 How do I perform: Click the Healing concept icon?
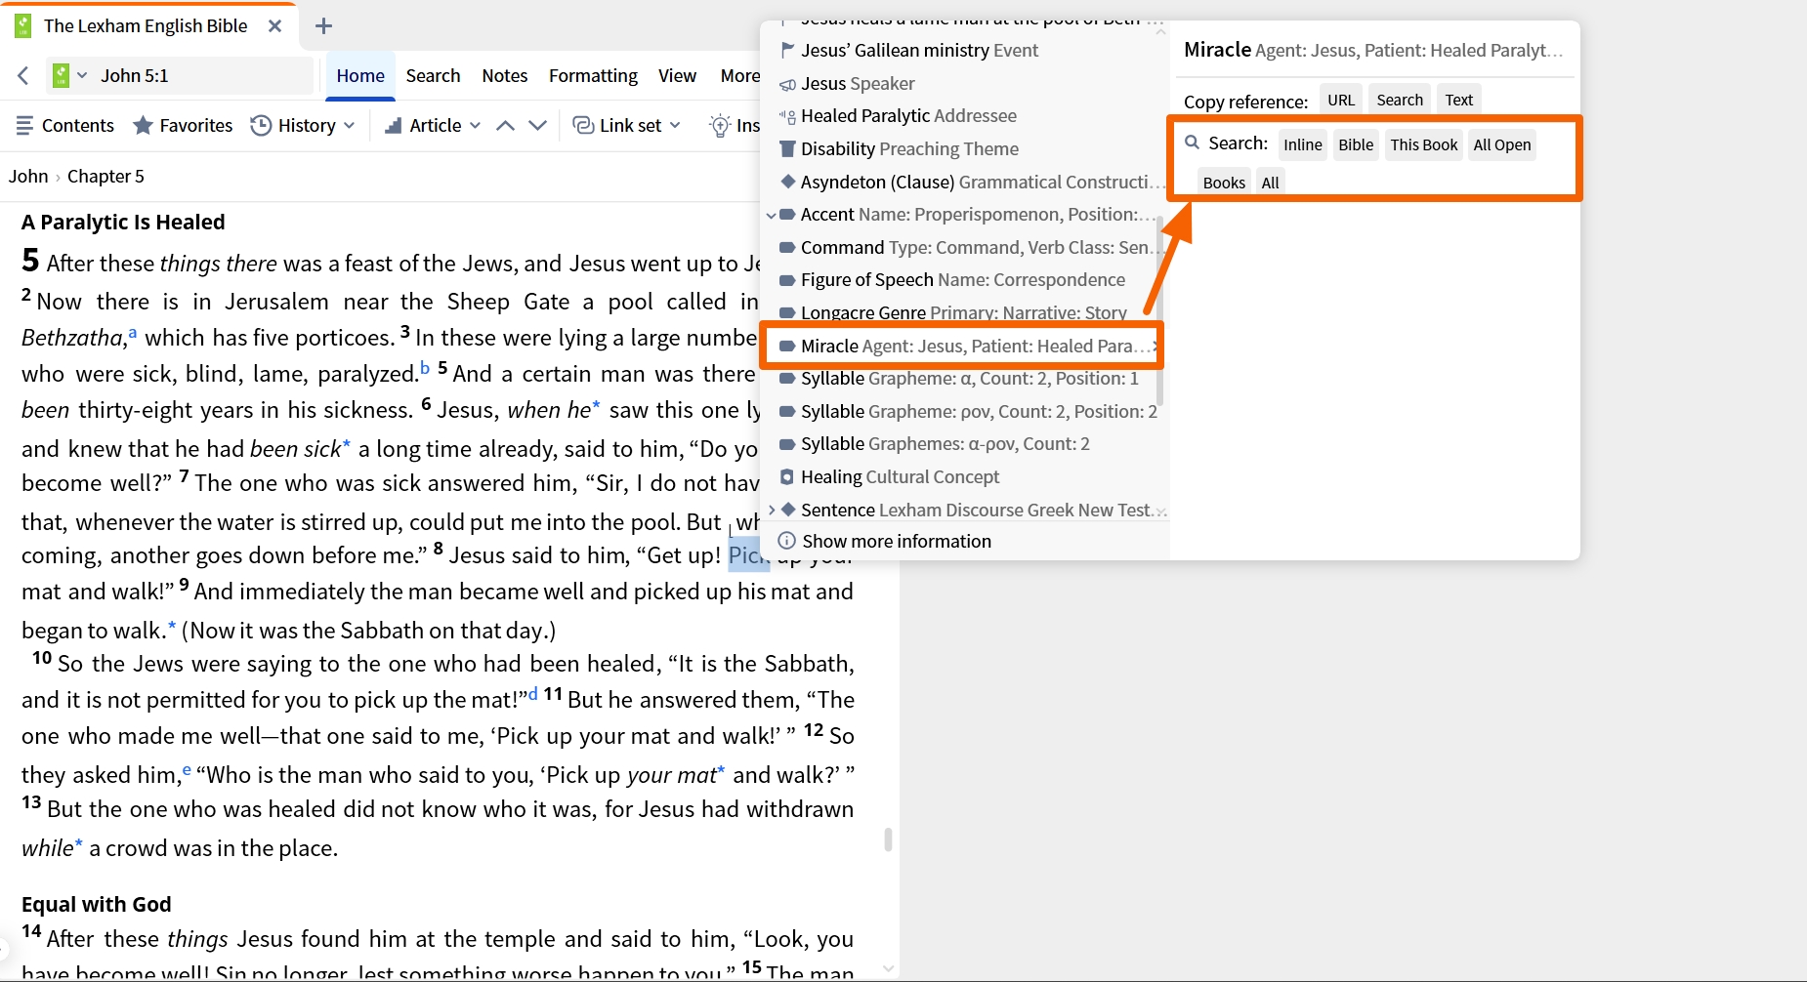point(786,476)
